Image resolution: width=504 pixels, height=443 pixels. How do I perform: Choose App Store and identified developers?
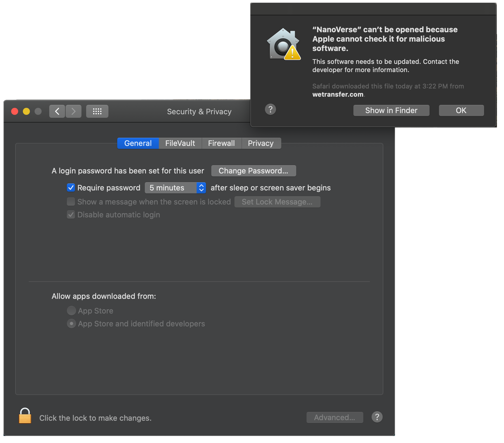[71, 324]
